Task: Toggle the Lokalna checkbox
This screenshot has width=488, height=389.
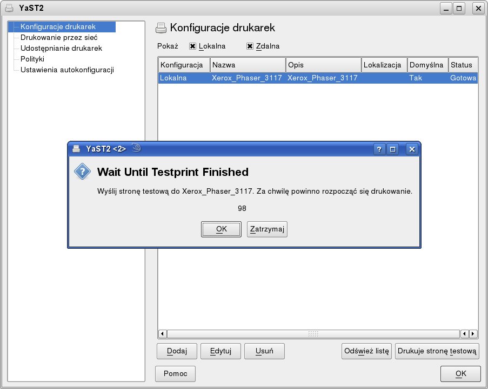Action: coord(192,46)
